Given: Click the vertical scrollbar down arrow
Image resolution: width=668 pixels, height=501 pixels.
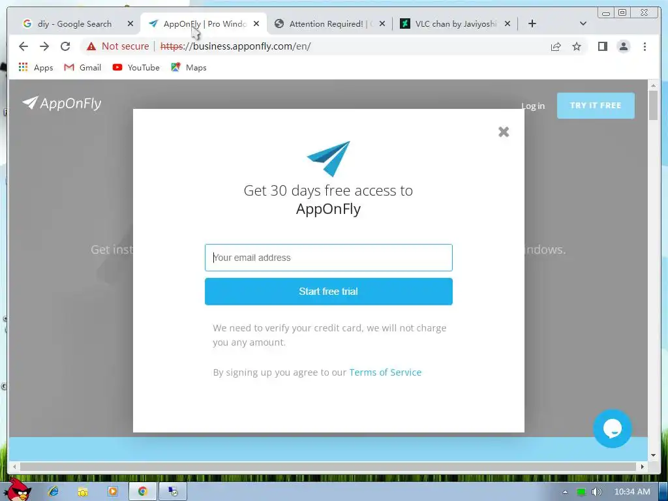Looking at the screenshot, I should (x=653, y=455).
